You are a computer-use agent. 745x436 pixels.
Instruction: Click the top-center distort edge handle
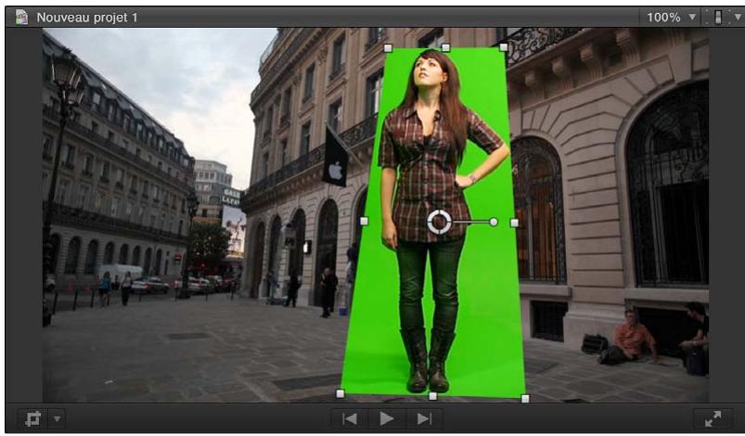pyautogui.click(x=445, y=47)
